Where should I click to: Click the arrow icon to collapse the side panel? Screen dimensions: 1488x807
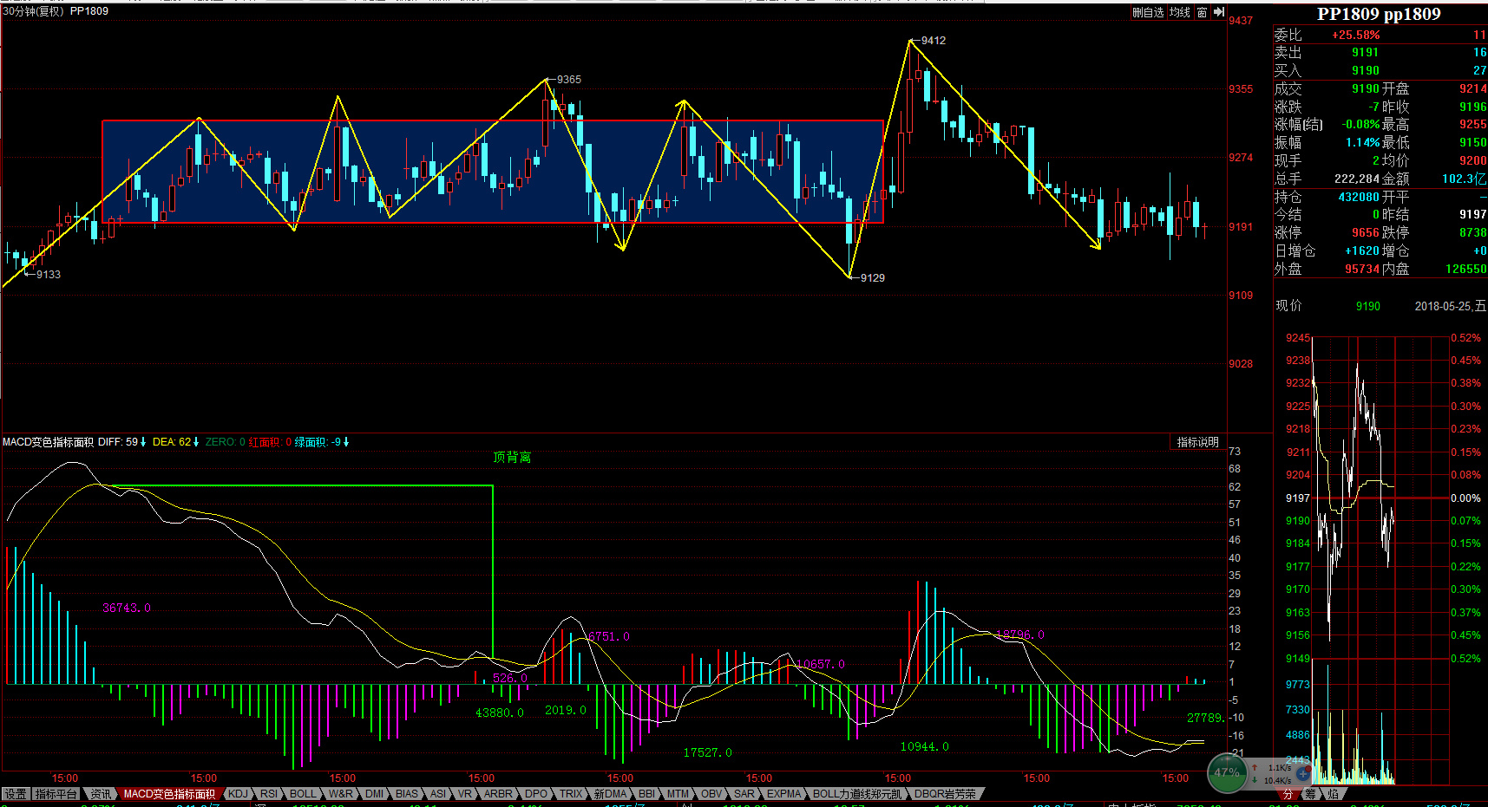[x=1218, y=12]
